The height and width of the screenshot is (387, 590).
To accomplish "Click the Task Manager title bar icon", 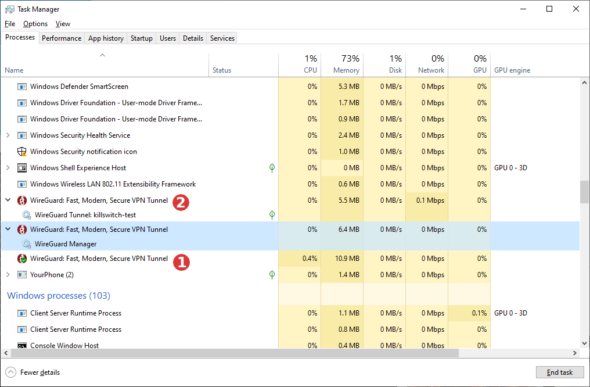I will tap(9, 9).
